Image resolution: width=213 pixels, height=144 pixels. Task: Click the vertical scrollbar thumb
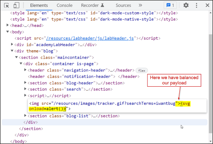pyautogui.click(x=211, y=84)
